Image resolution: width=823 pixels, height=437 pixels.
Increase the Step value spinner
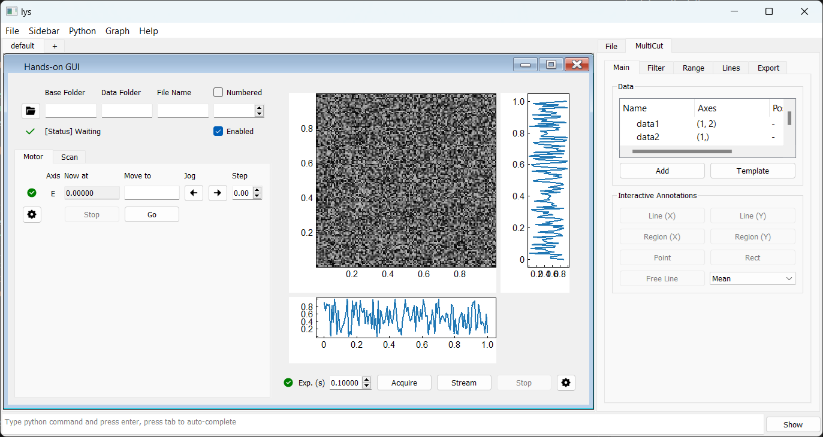258,190
